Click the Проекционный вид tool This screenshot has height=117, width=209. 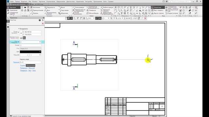(x=172, y=10)
